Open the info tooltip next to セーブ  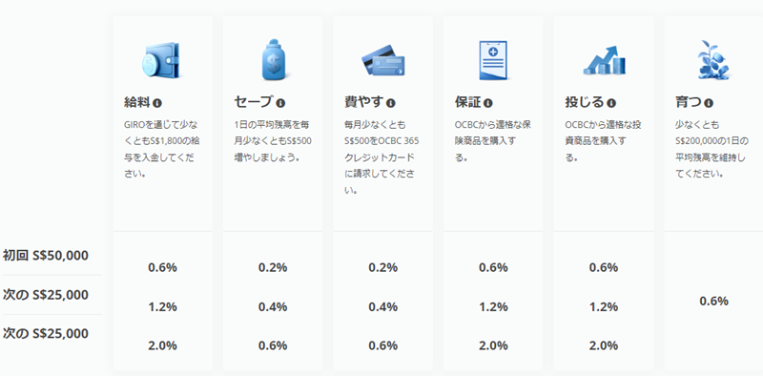(280, 103)
